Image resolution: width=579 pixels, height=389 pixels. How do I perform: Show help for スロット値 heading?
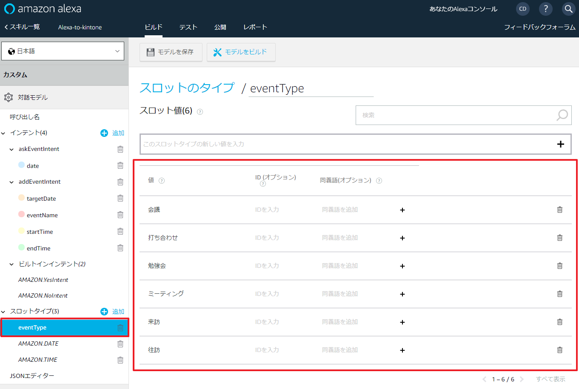[200, 112]
